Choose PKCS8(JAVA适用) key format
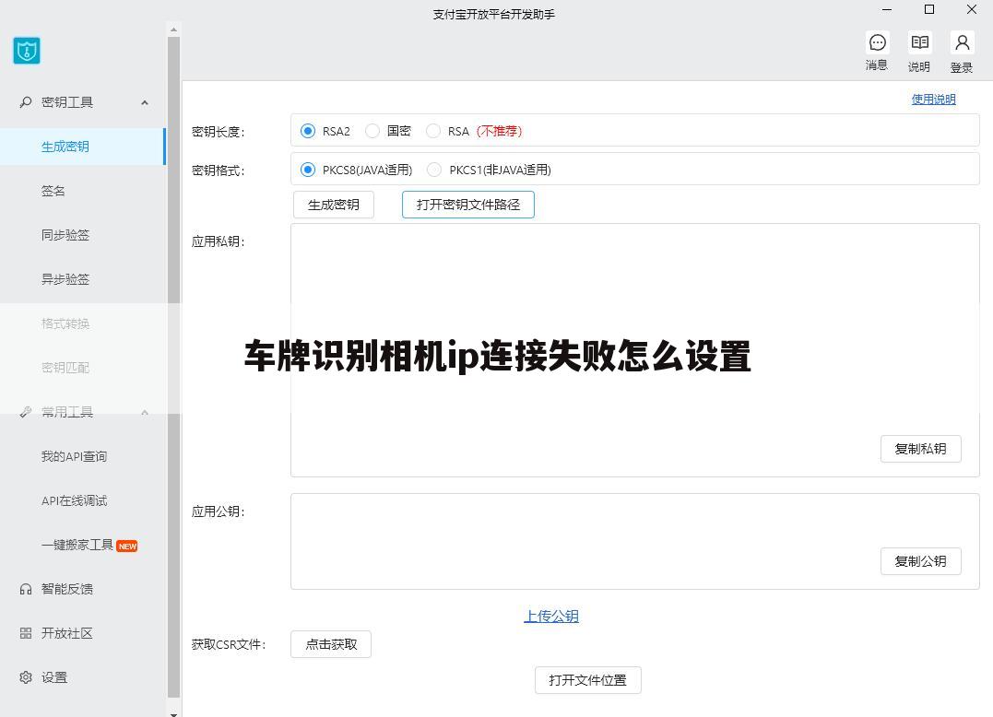Screen dimensions: 993x717 (x=308, y=170)
